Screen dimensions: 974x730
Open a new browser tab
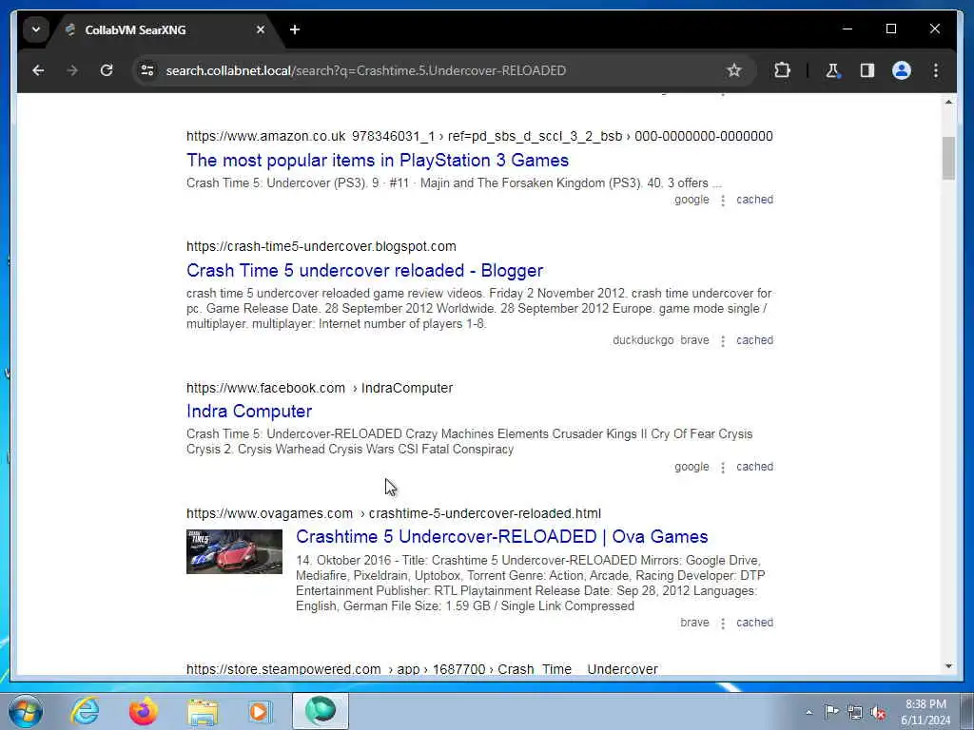point(295,29)
